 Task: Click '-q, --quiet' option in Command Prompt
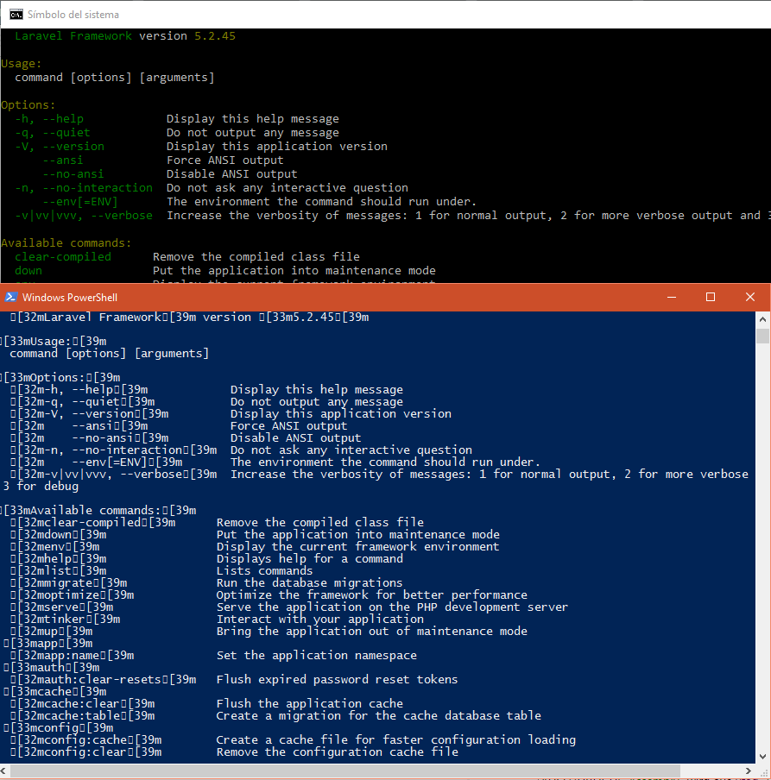coord(53,133)
